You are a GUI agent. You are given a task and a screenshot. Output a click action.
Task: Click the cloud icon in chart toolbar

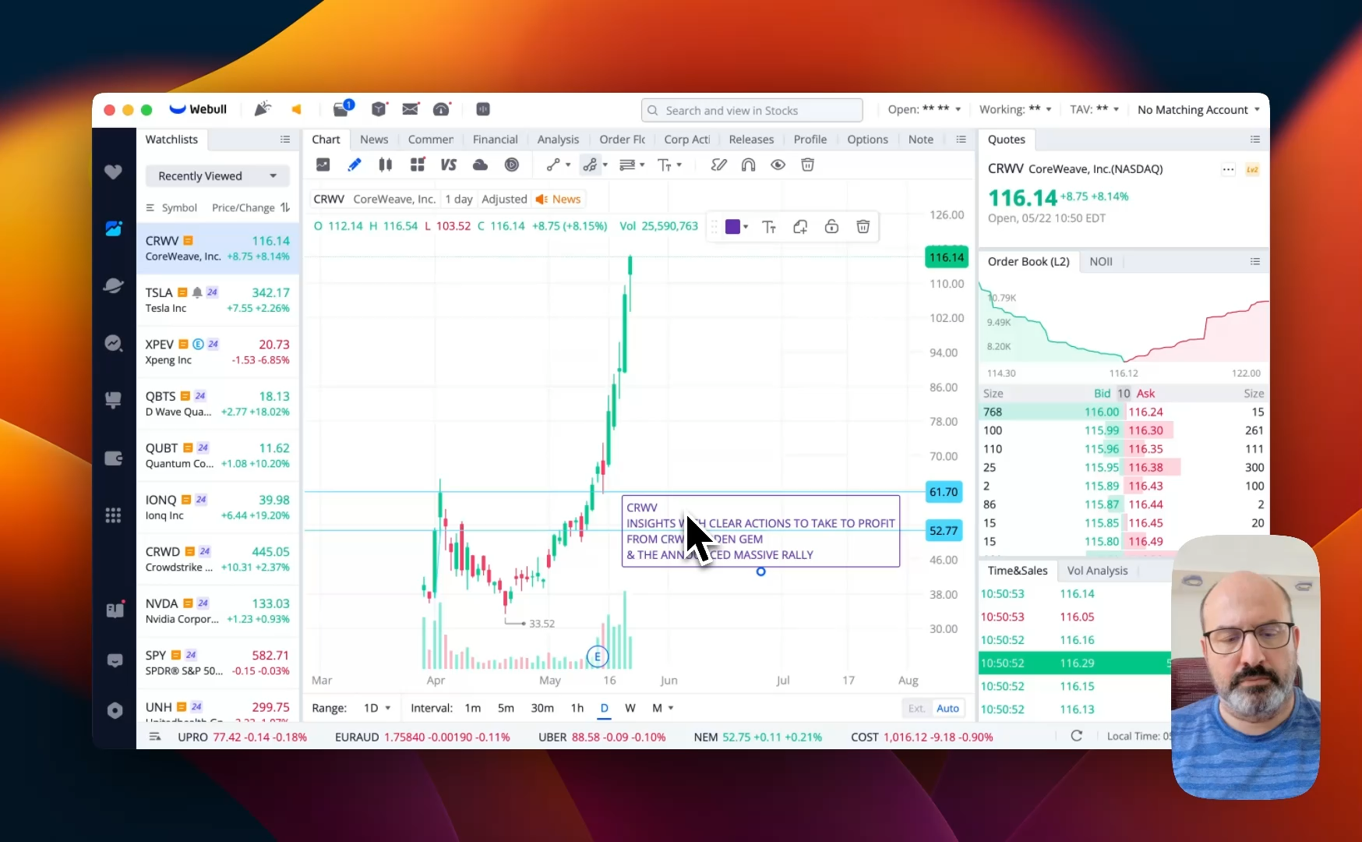pyautogui.click(x=480, y=165)
